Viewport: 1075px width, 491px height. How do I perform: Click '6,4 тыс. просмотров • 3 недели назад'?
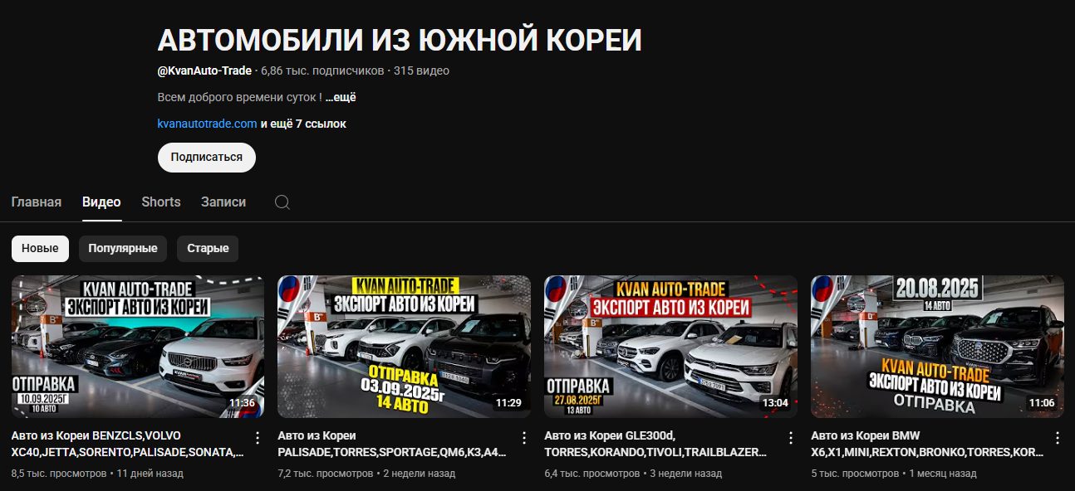coord(633,474)
